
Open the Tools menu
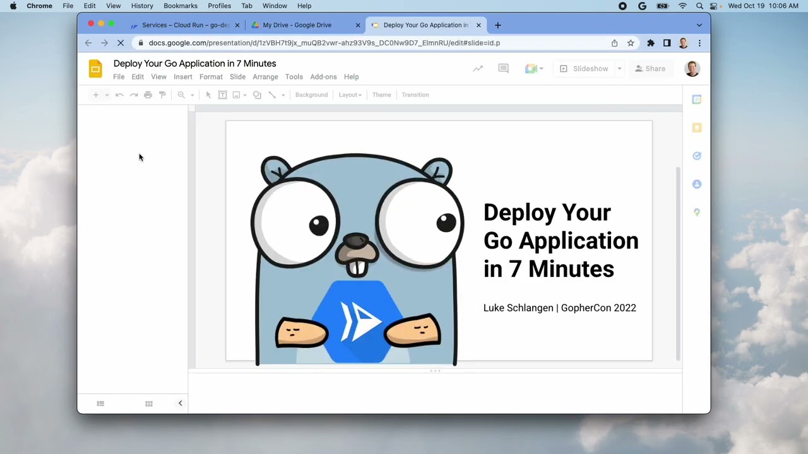[x=294, y=77]
